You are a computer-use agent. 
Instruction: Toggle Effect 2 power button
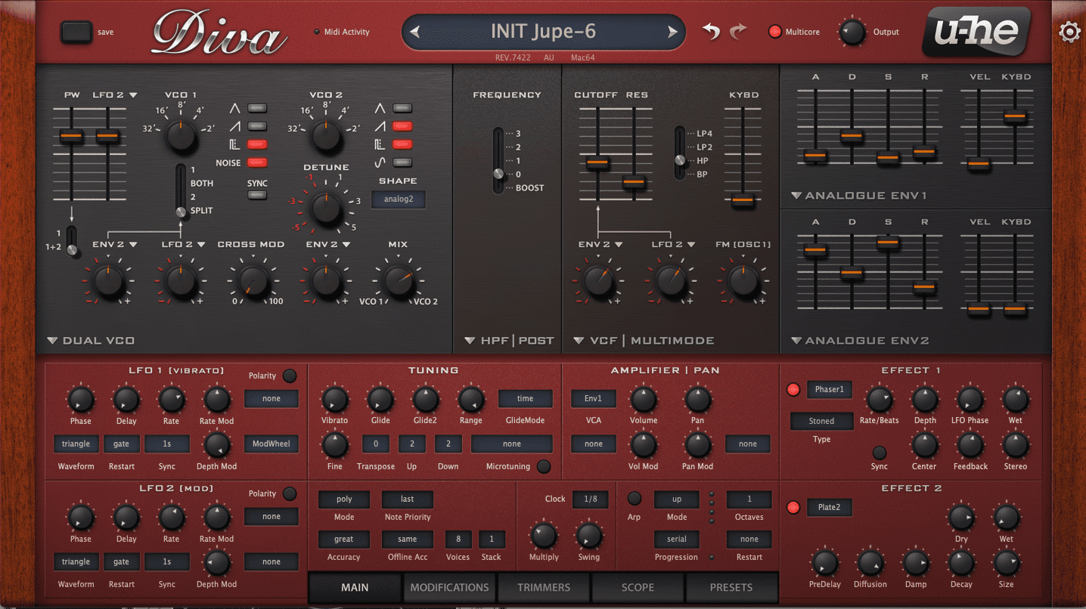pos(793,508)
